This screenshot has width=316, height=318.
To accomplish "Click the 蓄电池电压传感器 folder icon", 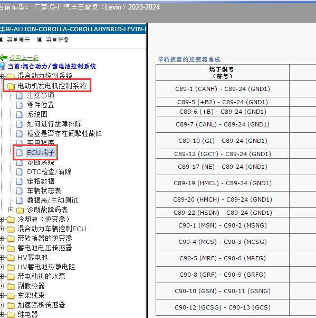I will (x=11, y=248).
